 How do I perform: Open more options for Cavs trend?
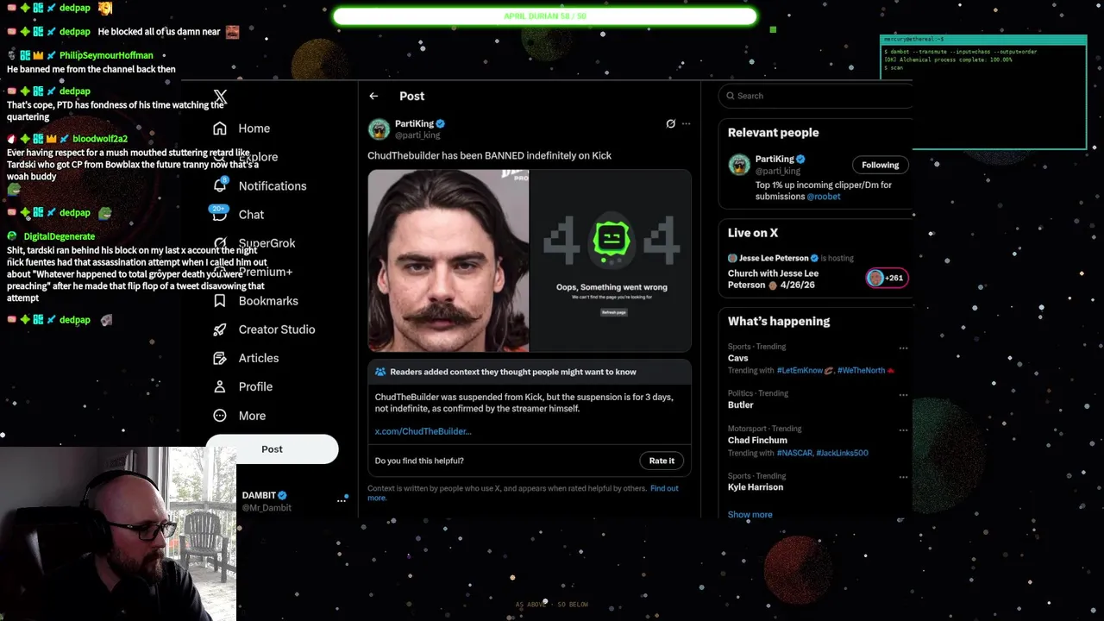click(903, 348)
